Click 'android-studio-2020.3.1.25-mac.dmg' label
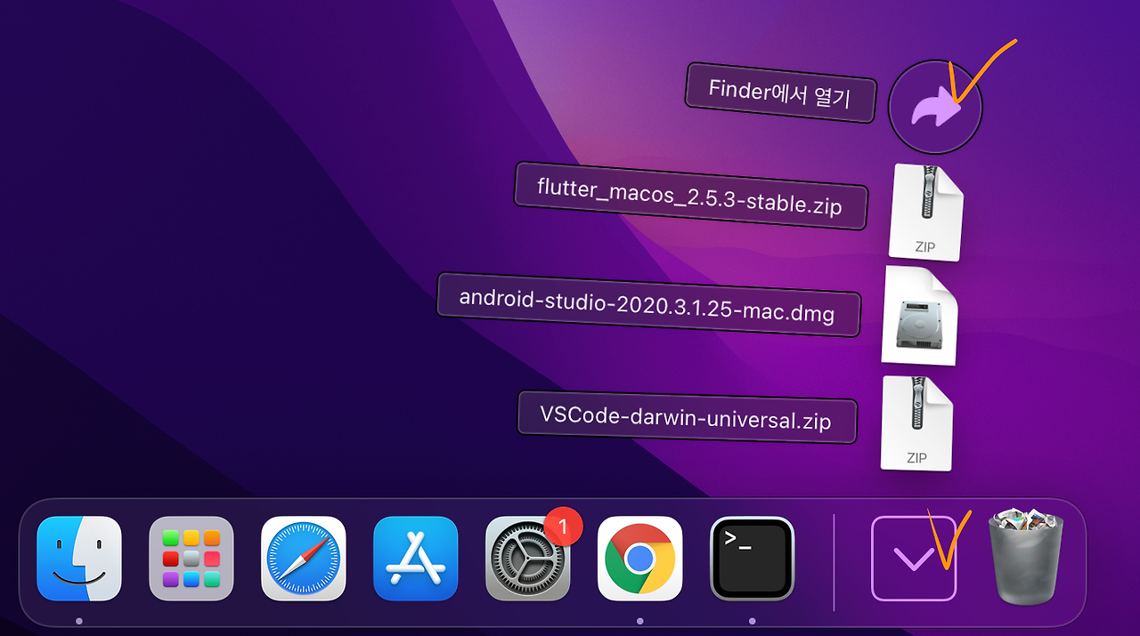This screenshot has width=1140, height=636. [648, 304]
